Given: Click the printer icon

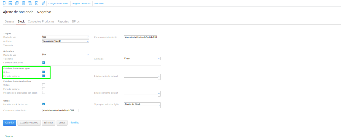Looking at the screenshot, I should [24, 3].
